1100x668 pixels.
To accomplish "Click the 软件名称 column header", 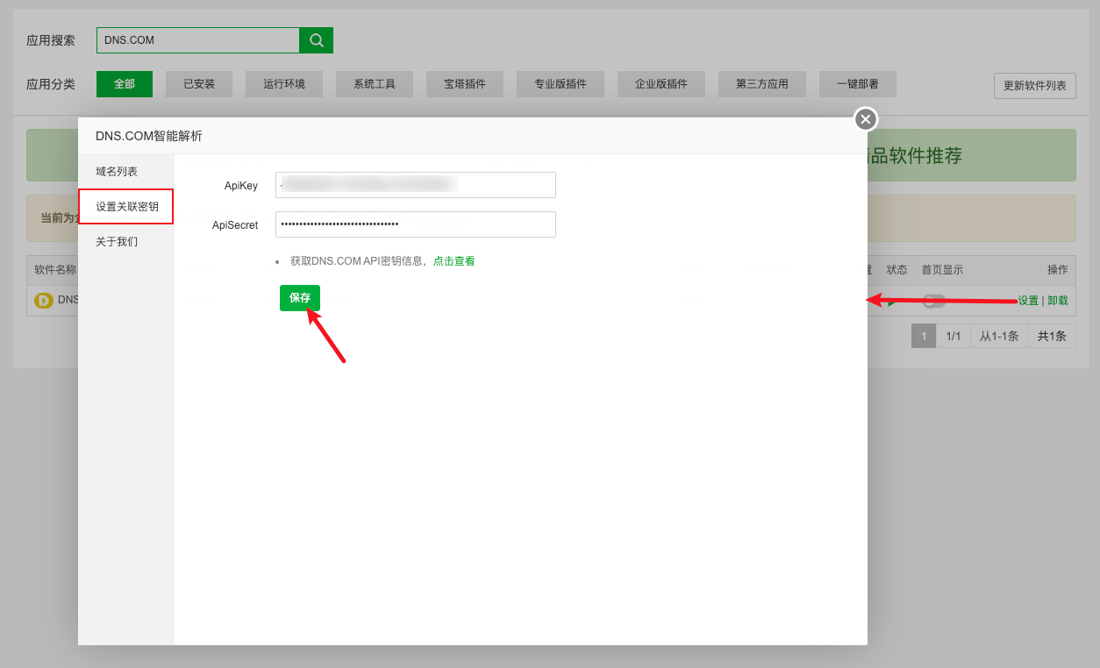I will pos(55,270).
